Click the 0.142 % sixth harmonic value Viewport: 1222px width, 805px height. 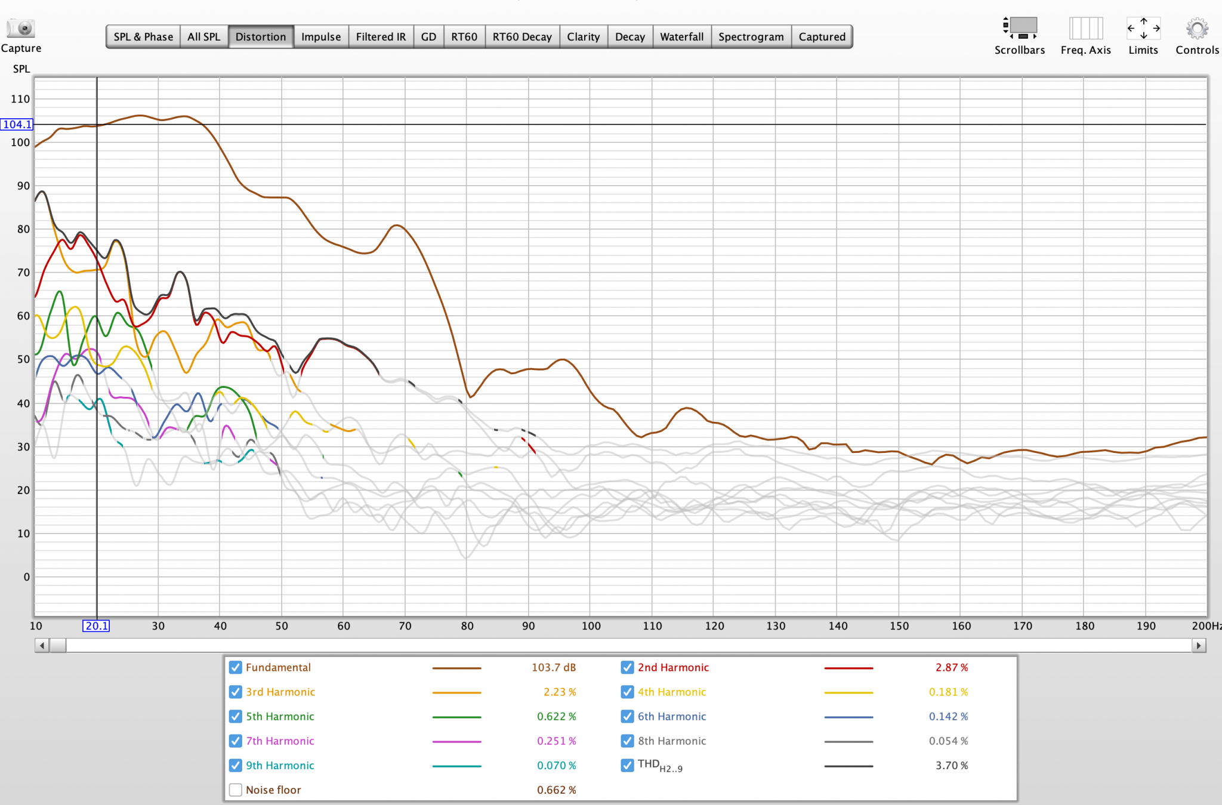pyautogui.click(x=949, y=716)
